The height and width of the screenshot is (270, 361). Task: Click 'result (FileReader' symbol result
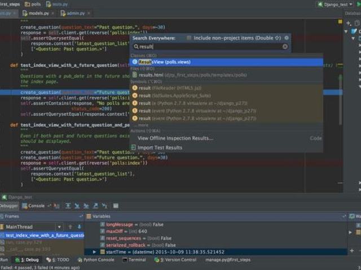(226, 88)
